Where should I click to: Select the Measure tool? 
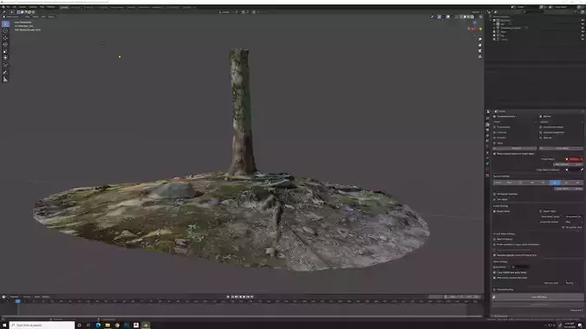(x=5, y=72)
